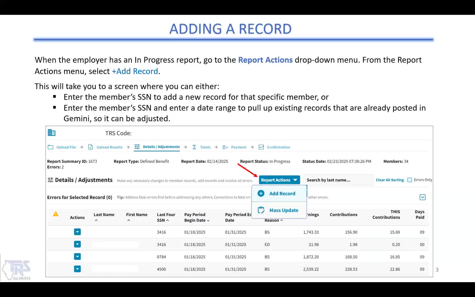Click the bank icon for Payment

pyautogui.click(x=225, y=147)
